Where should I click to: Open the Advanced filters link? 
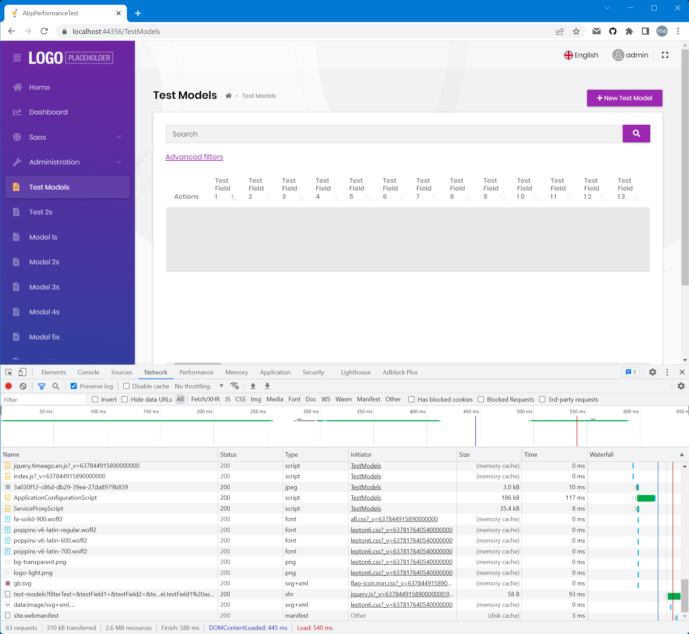194,157
